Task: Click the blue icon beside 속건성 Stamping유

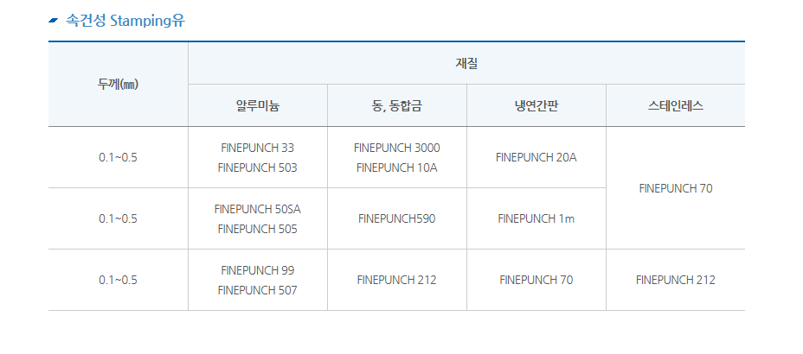Action: point(54,21)
